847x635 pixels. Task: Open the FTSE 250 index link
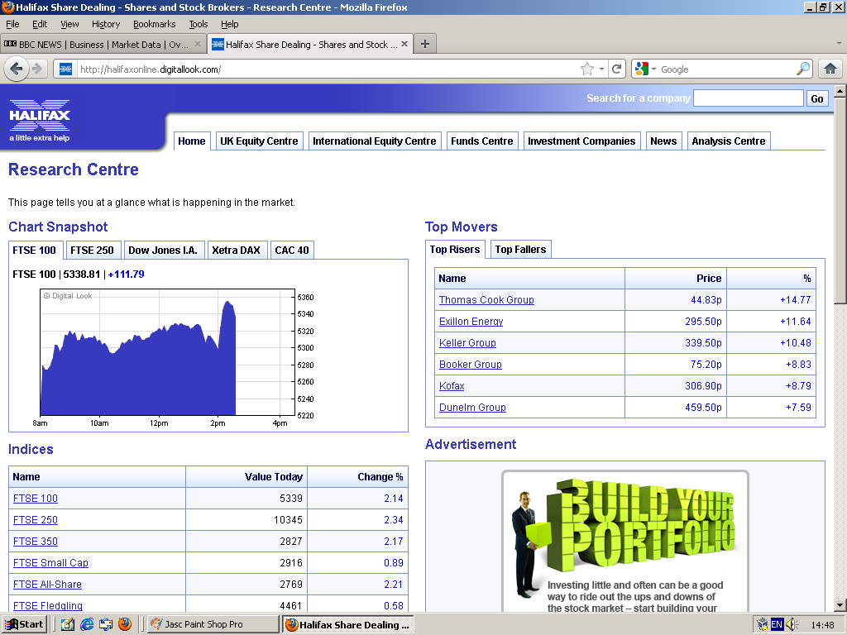tap(35, 520)
